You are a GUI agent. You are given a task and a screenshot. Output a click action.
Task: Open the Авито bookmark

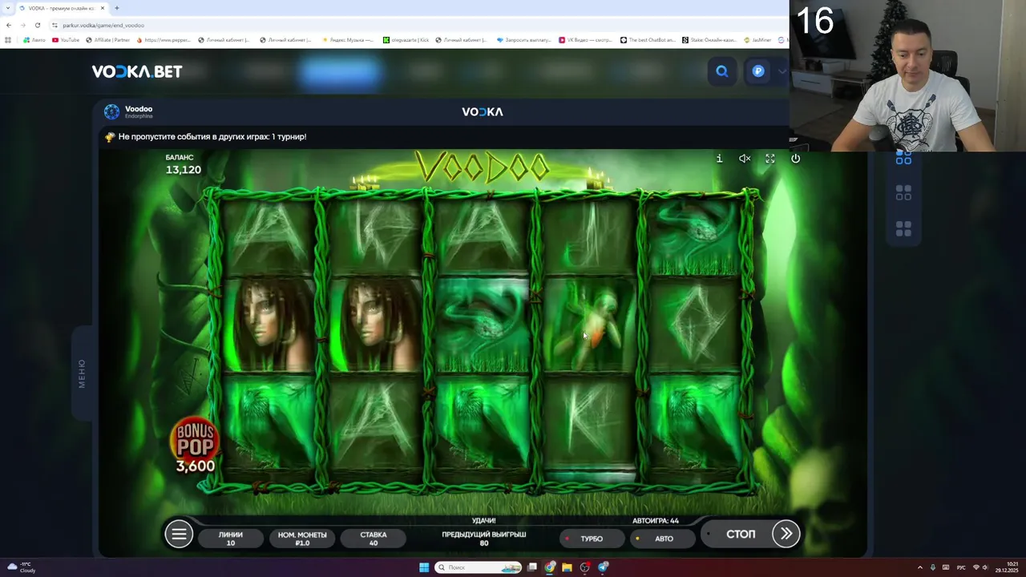pos(34,40)
